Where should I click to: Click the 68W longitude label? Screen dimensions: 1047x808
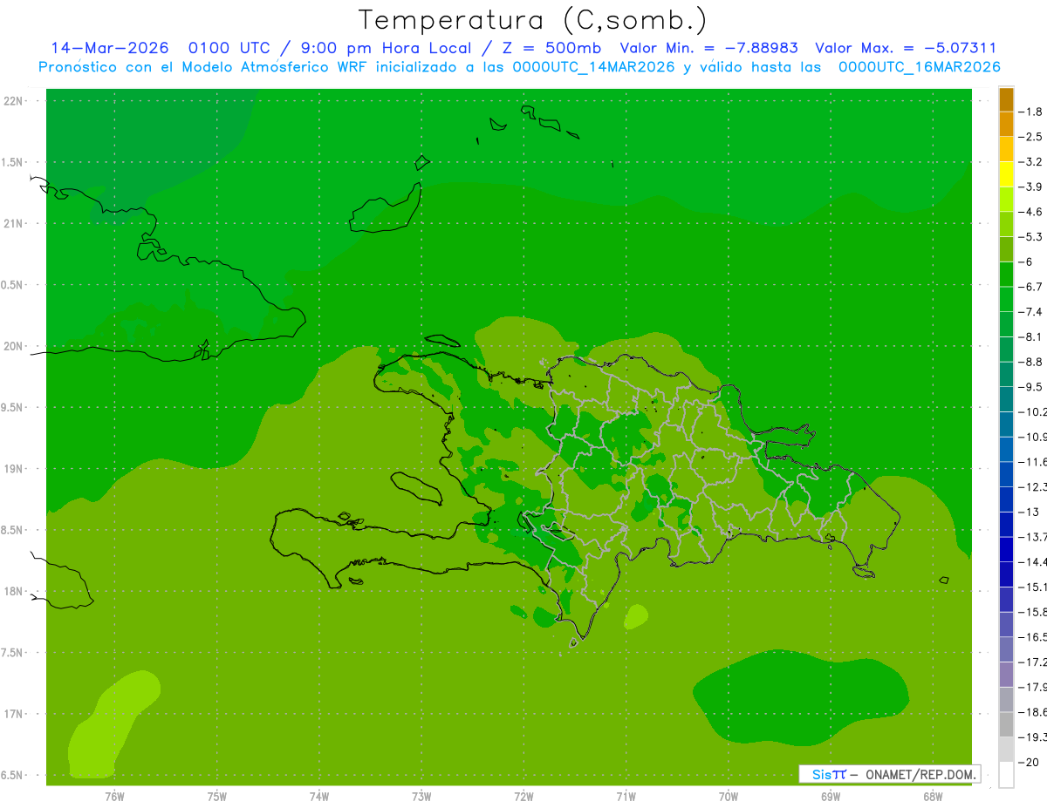click(933, 796)
